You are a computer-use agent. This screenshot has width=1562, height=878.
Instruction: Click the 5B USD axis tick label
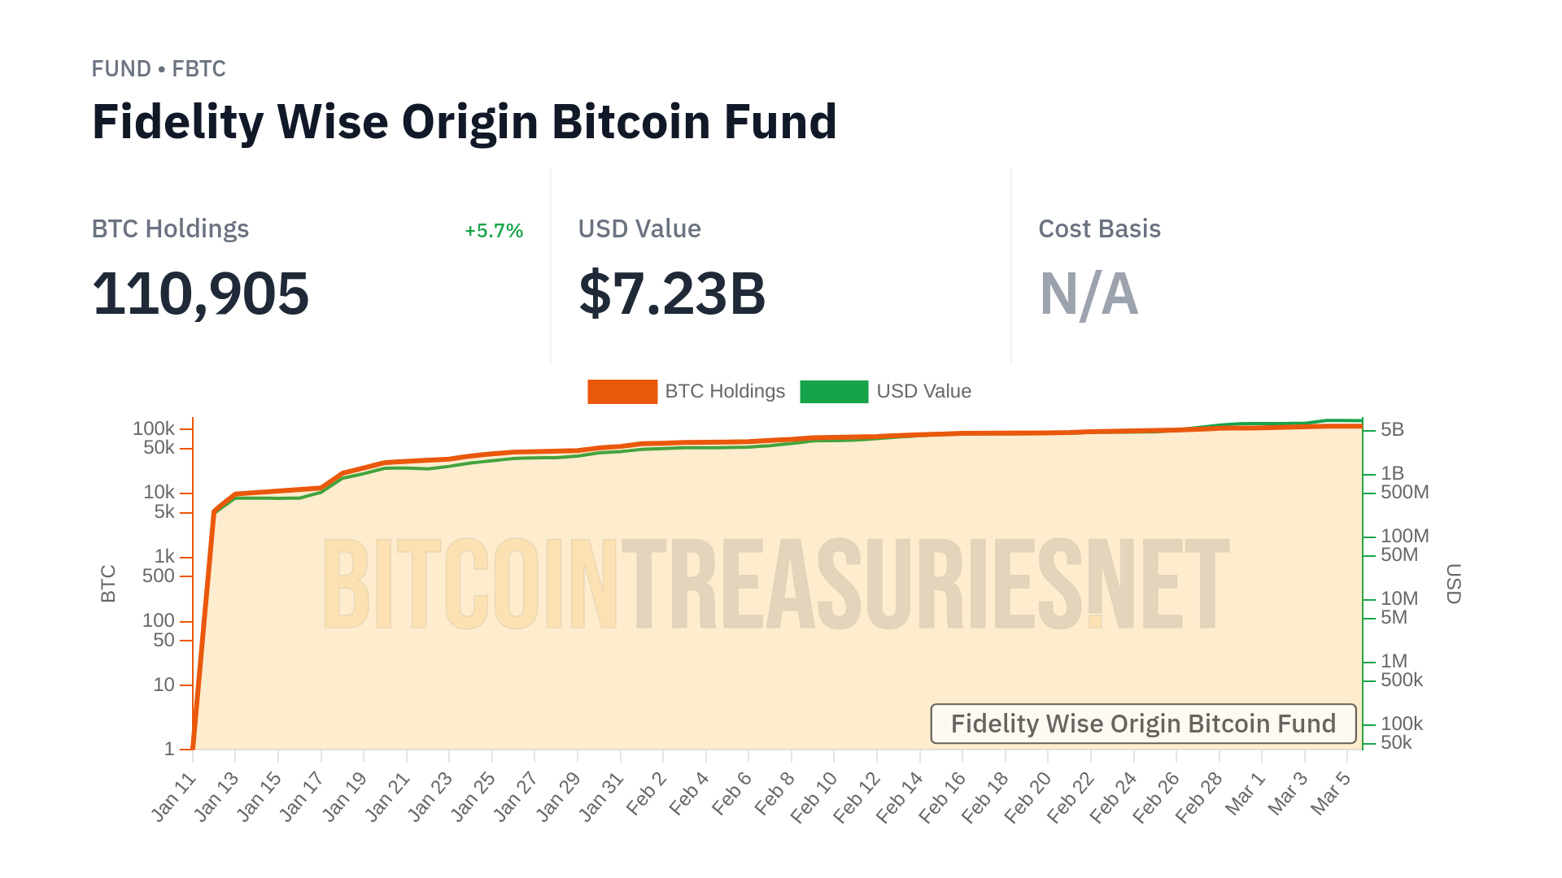[1392, 429]
